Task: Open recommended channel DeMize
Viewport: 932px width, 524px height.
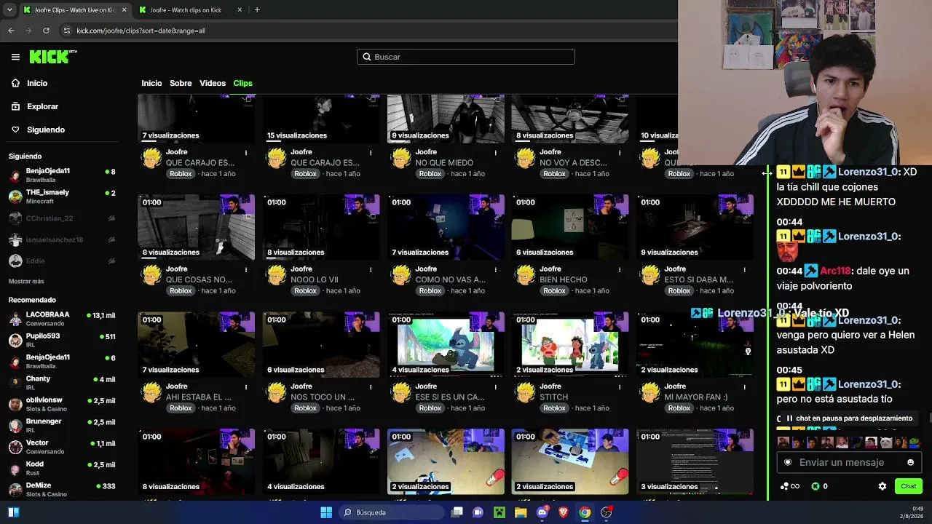Action: click(x=62, y=489)
